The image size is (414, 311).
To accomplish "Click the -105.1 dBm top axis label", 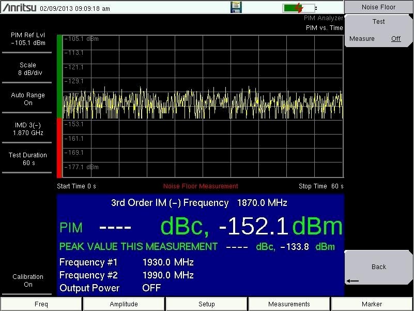I will pyautogui.click(x=82, y=39).
